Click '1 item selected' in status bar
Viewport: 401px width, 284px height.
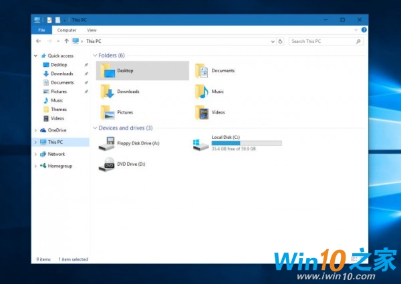coord(73,259)
